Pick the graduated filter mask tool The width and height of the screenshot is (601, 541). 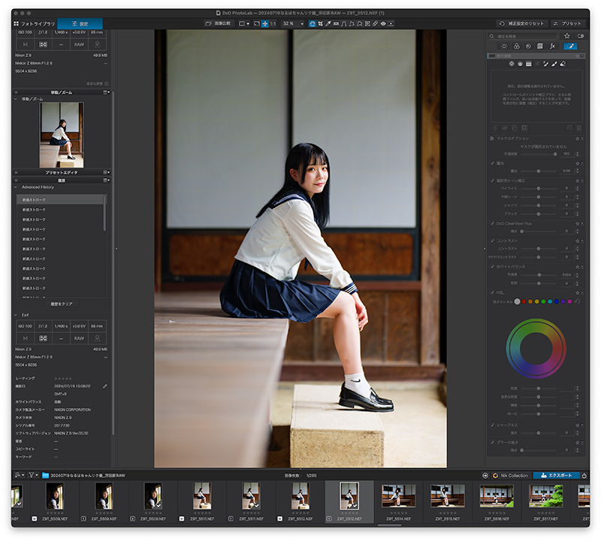click(x=529, y=64)
